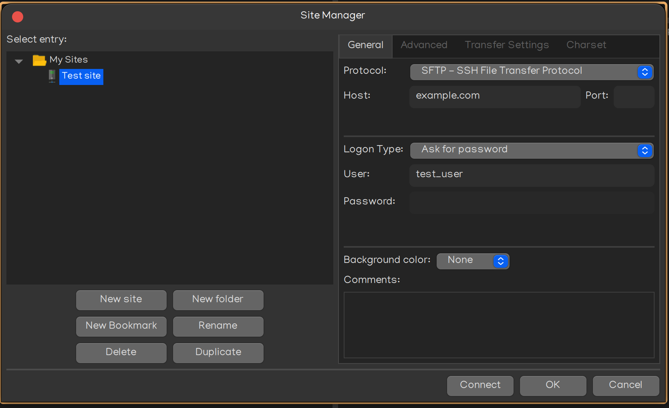Focus the User input field
Image resolution: width=669 pixels, height=408 pixels.
(532, 175)
